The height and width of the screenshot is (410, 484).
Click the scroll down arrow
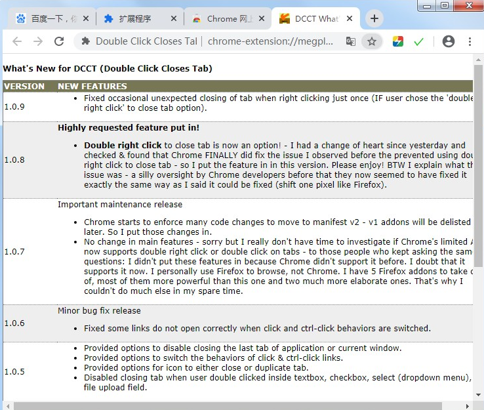[x=478, y=394]
